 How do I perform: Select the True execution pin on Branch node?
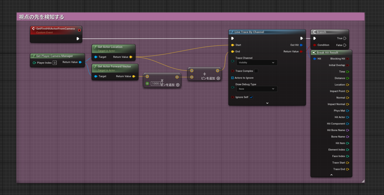coord(345,38)
